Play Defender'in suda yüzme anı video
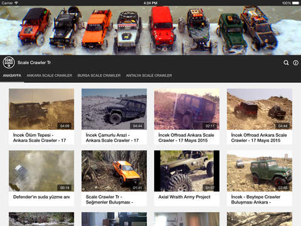The image size is (301, 226). click(x=41, y=171)
